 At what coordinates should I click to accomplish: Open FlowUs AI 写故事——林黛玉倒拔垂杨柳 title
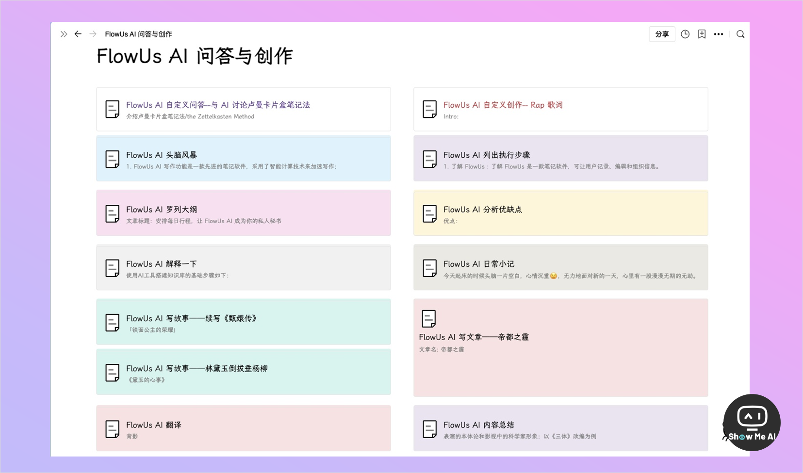(x=197, y=368)
